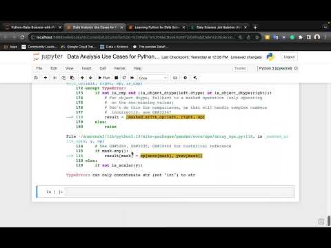
Task: Open the Apps bookmark
Action: pyautogui.click(x=10, y=47)
